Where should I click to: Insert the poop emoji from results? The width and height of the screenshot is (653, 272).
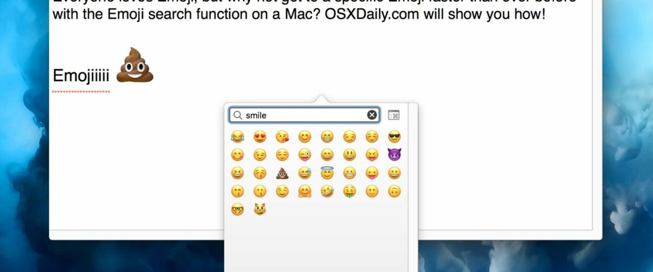coord(282,173)
